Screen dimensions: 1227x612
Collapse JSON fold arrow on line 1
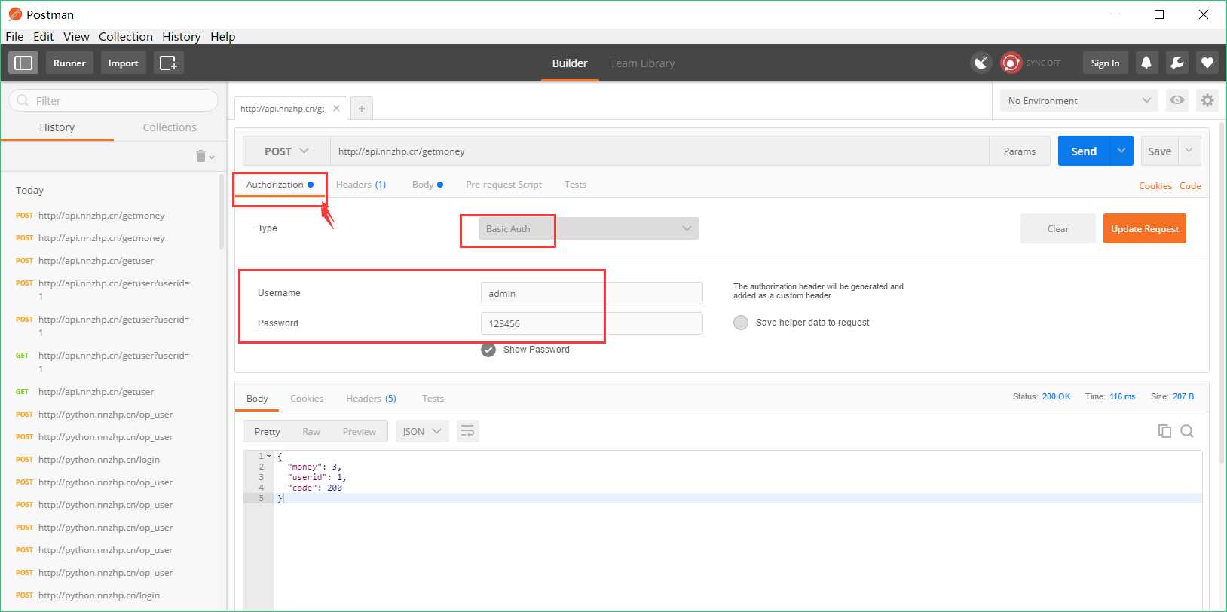click(x=268, y=456)
